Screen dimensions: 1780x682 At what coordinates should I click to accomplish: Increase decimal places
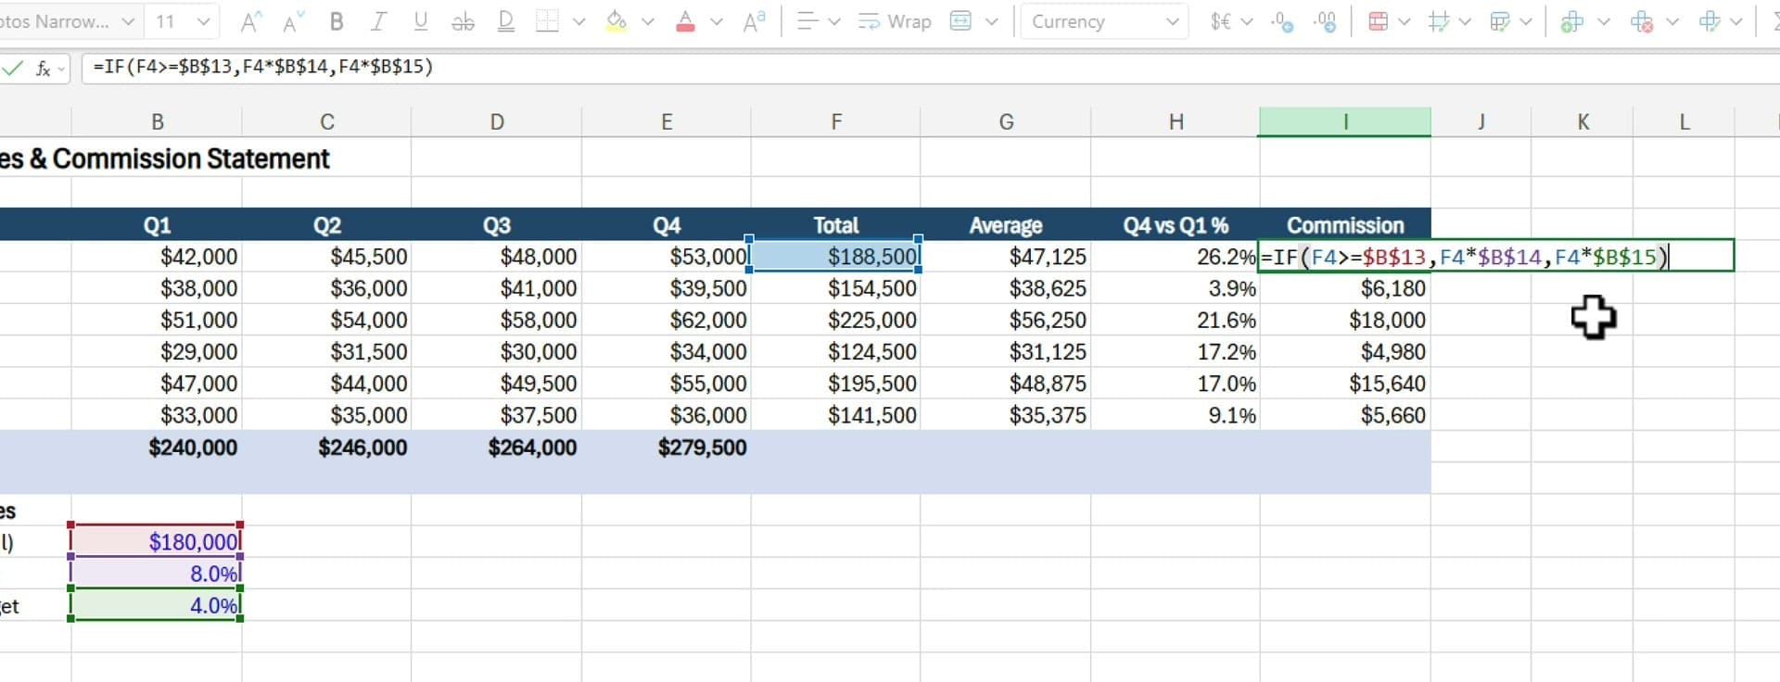(1326, 21)
